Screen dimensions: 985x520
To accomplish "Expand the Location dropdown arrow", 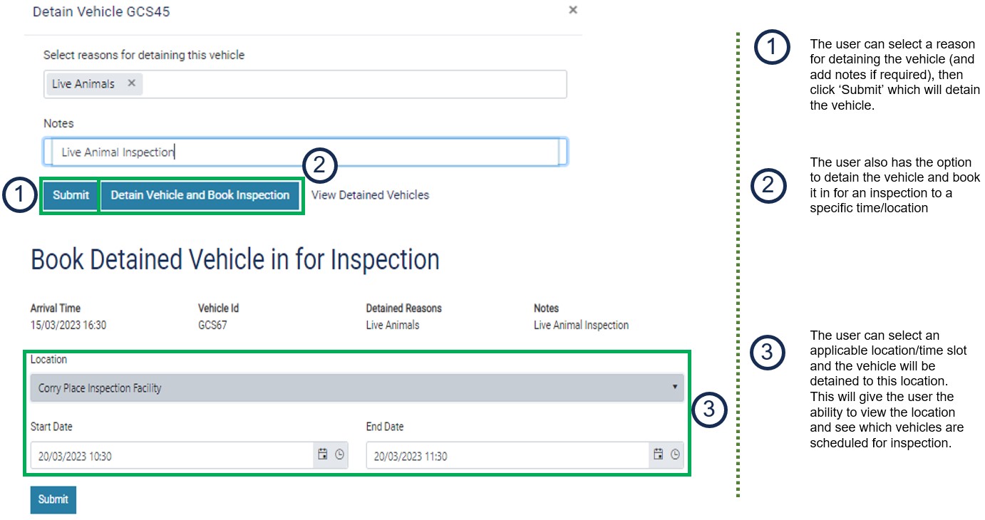I will 674,387.
